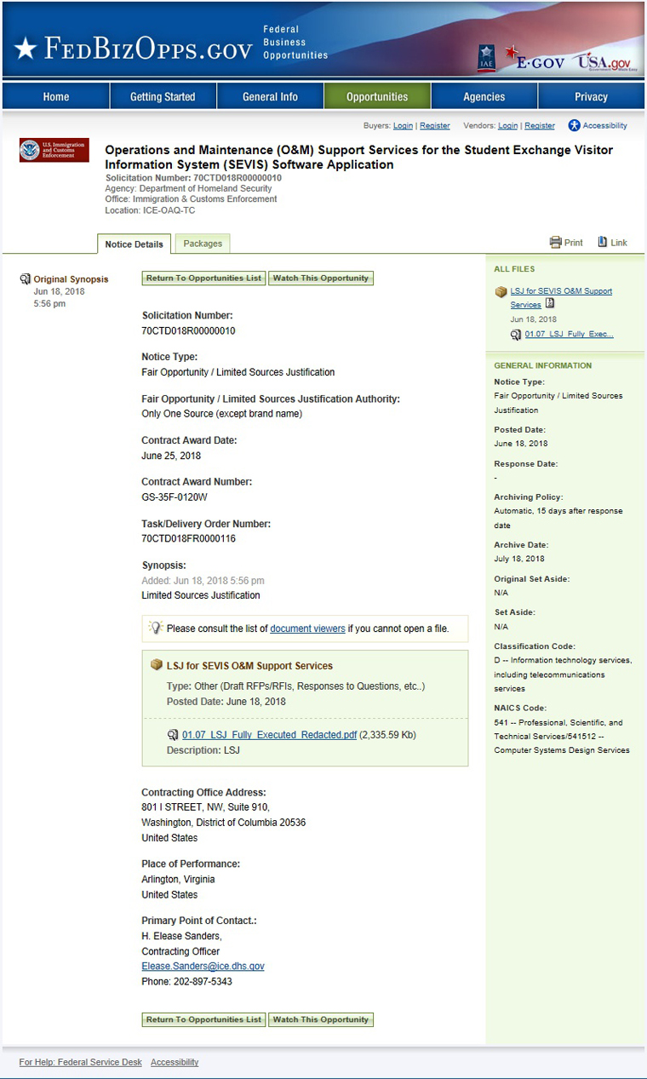
Task: Click the lightbulb hint icon
Action: point(156,628)
